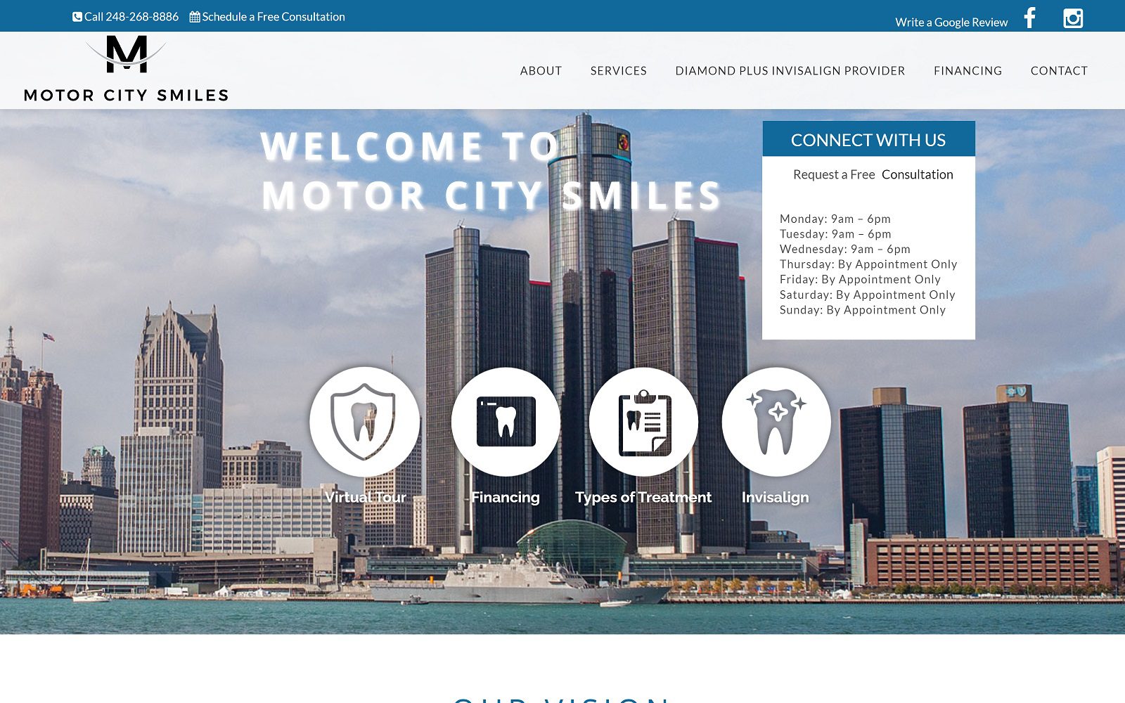Click Write a Google Review link
1125x703 pixels.
(x=951, y=22)
